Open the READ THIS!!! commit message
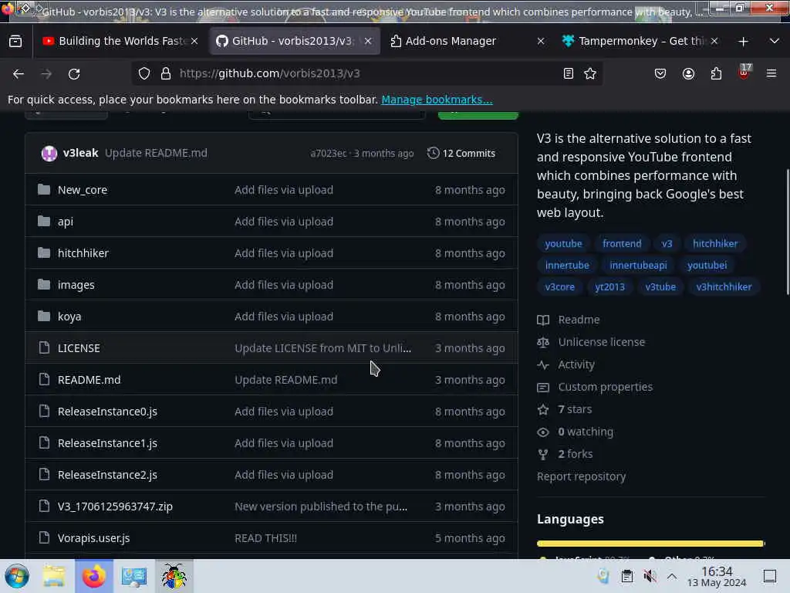The height and width of the screenshot is (593, 790). point(265,538)
